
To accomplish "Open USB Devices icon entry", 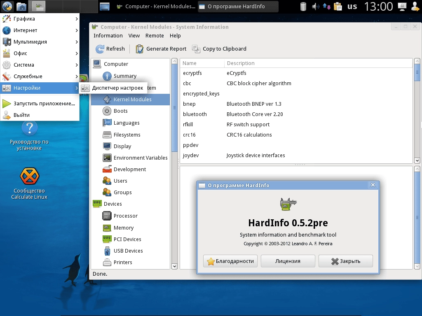I will coord(107,251).
